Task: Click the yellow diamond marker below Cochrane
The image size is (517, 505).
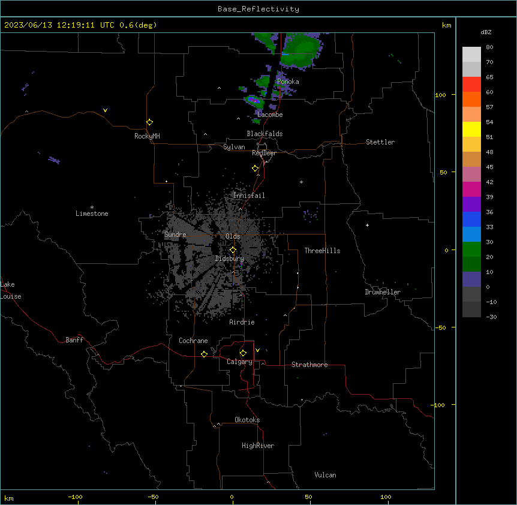Action: 204,354
